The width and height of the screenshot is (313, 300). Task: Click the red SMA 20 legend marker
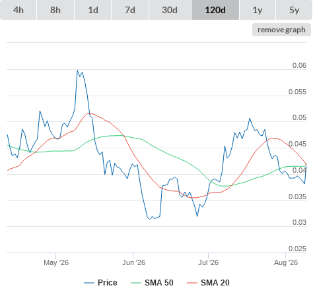[192, 283]
